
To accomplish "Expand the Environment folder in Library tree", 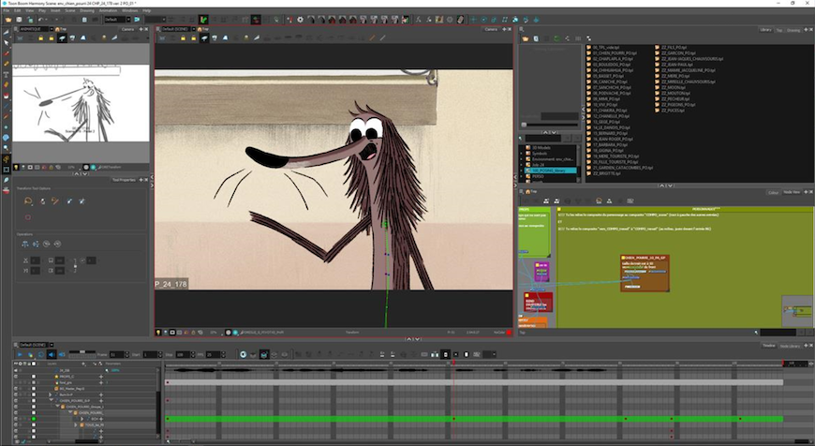I will point(522,159).
